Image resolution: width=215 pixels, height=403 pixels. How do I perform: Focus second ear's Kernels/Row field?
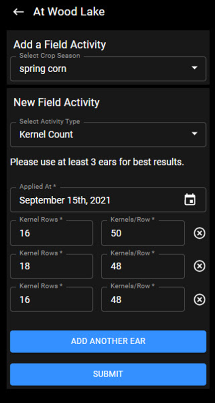[143, 266]
